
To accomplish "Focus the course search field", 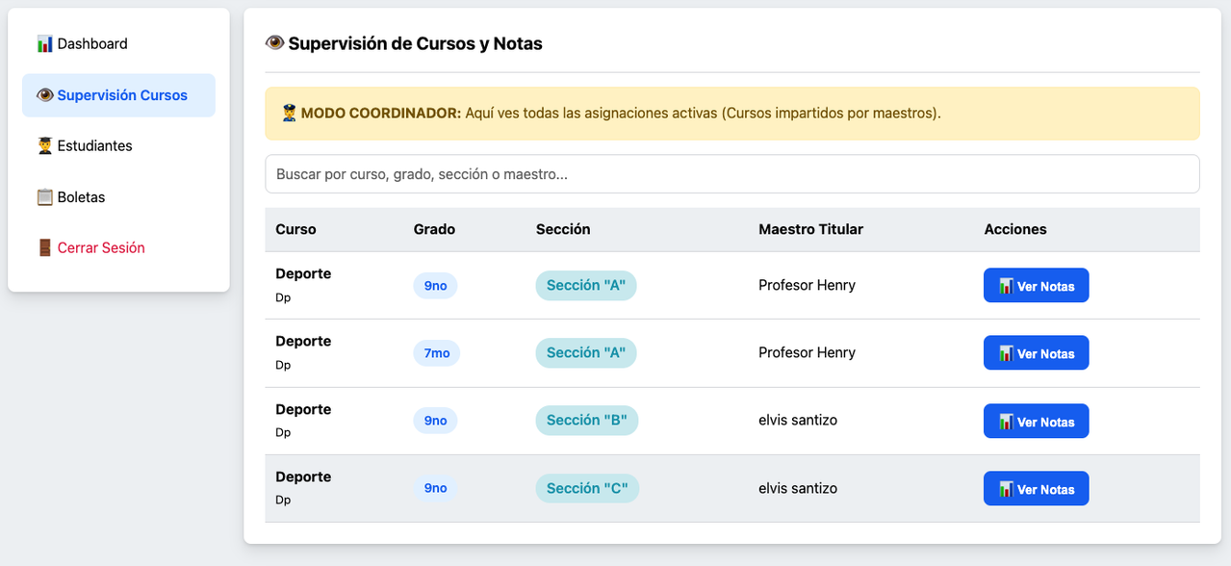I will pos(732,174).
